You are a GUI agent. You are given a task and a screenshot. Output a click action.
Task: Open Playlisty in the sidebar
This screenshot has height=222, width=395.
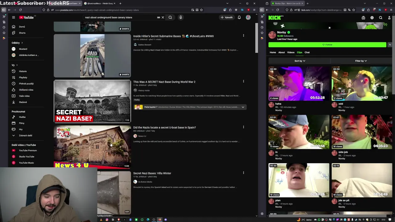23,77
